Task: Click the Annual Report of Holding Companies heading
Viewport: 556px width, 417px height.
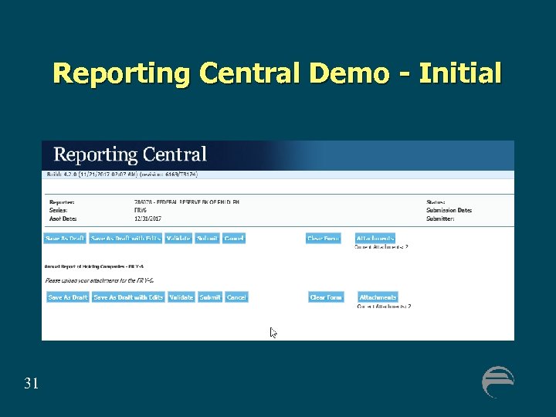Action: 94,266
